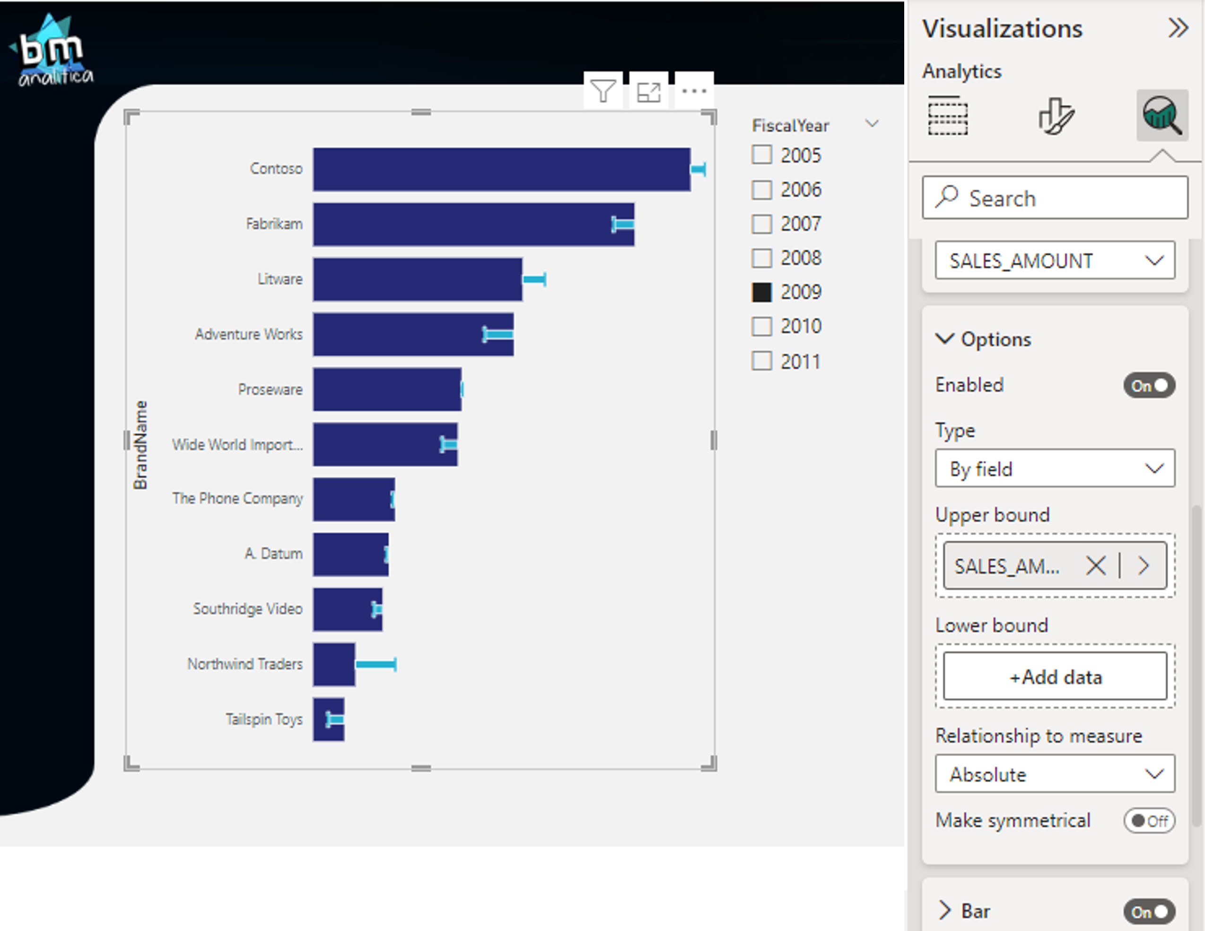Toggle the Bar switch off

tap(1149, 912)
